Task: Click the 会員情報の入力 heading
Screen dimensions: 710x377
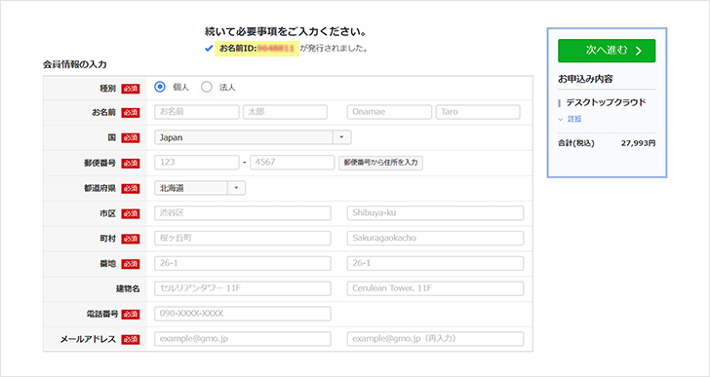Action: pos(75,64)
